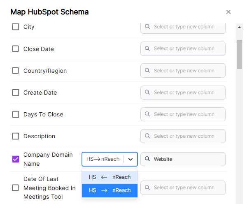This screenshot has height=204, width=247.
Task: Click search icon in Date Of Last Meeting row
Action: [147, 188]
